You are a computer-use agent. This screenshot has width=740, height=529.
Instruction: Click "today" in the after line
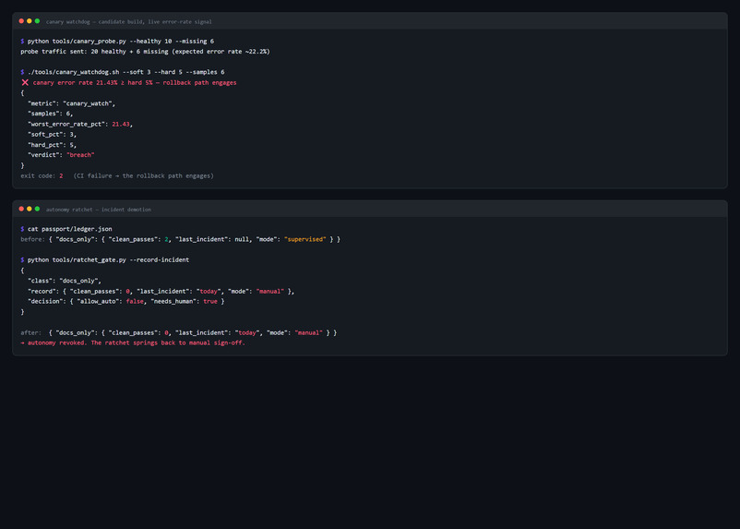pyautogui.click(x=247, y=332)
